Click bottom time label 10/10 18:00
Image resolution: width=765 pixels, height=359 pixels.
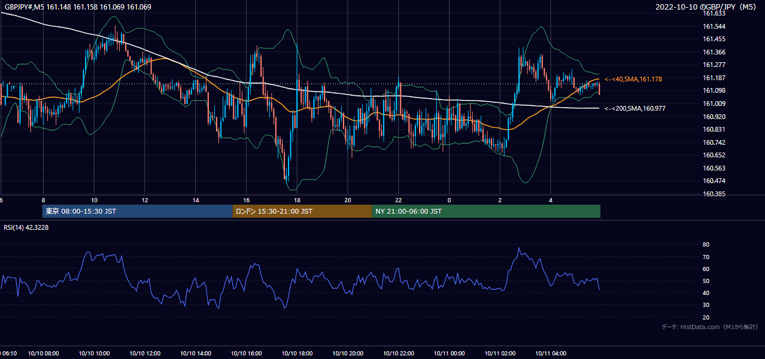coord(297,353)
